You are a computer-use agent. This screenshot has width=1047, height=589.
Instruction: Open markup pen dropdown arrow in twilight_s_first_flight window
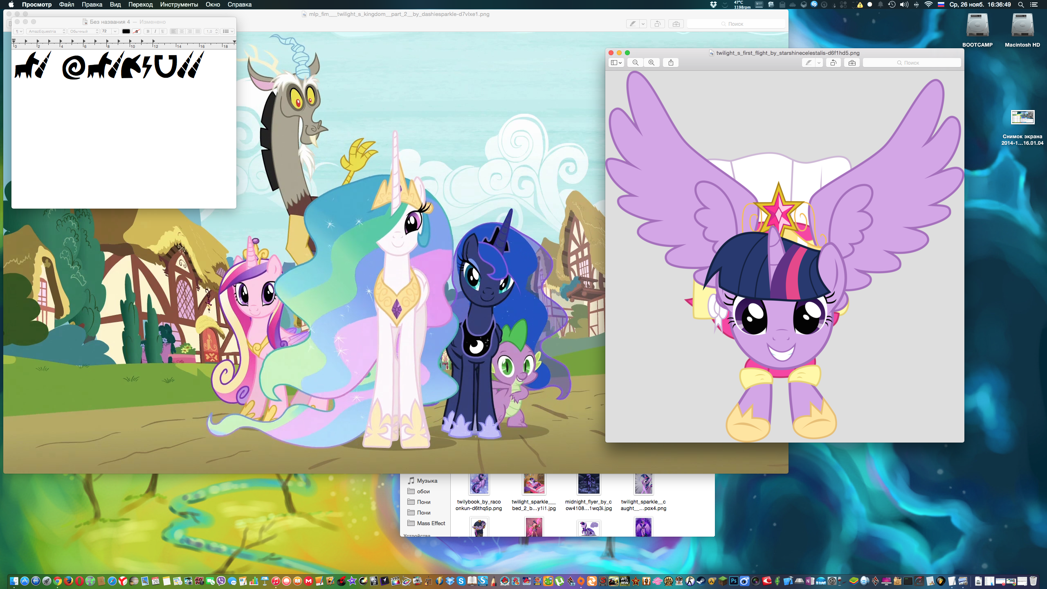point(819,63)
